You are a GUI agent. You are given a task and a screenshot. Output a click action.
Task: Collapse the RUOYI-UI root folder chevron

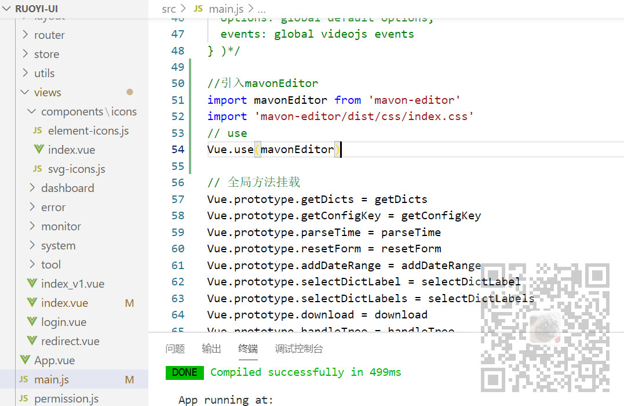click(x=6, y=8)
